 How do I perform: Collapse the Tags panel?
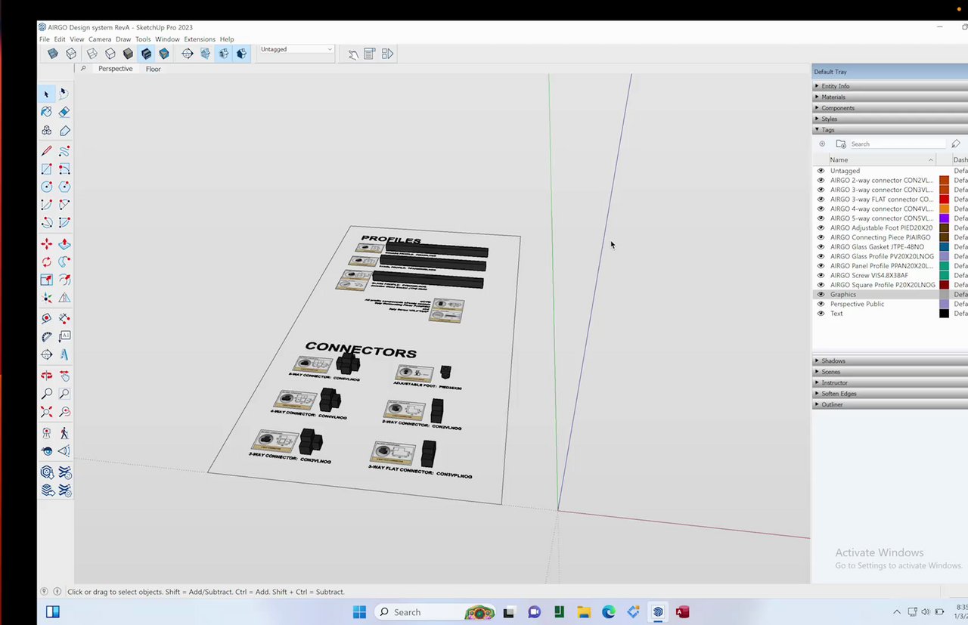889,130
